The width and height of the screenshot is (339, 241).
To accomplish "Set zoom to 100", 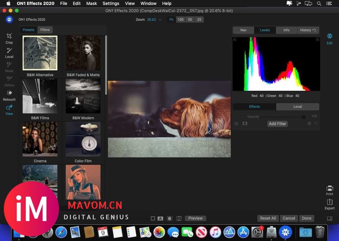I will click(181, 20).
